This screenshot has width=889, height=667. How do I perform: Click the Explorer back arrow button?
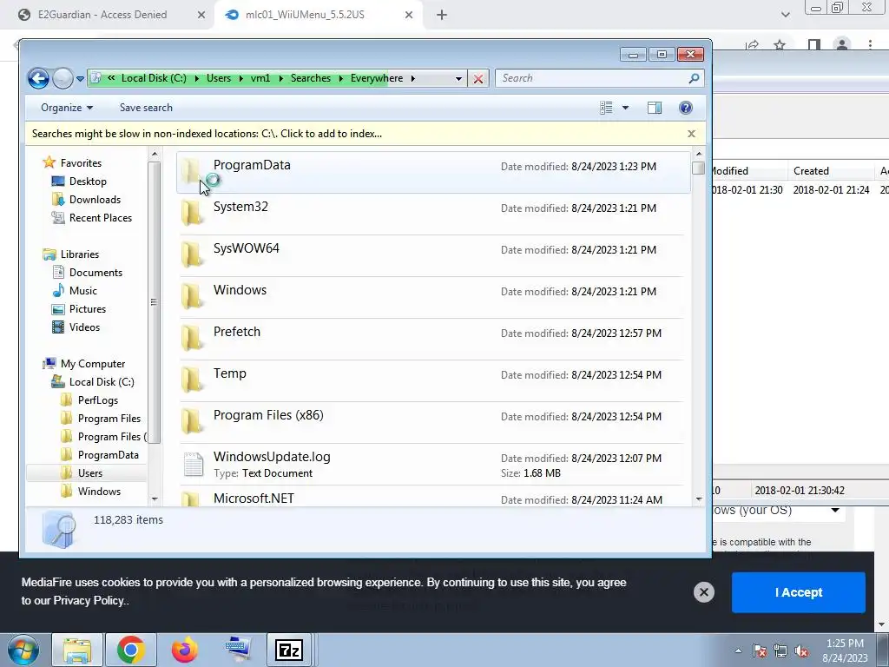pos(38,78)
